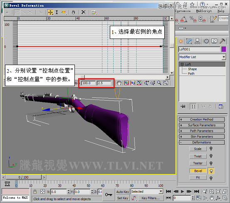Click the Make Symmetrical lock icon
The width and height of the screenshot is (230, 203).
click(x=7, y=12)
